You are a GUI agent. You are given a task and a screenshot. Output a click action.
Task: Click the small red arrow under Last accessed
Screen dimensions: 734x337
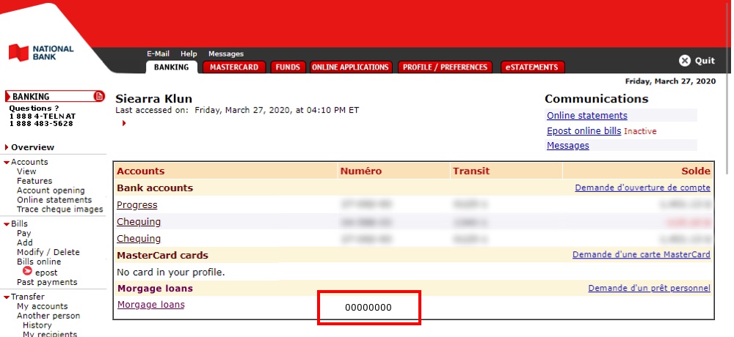[x=124, y=123]
